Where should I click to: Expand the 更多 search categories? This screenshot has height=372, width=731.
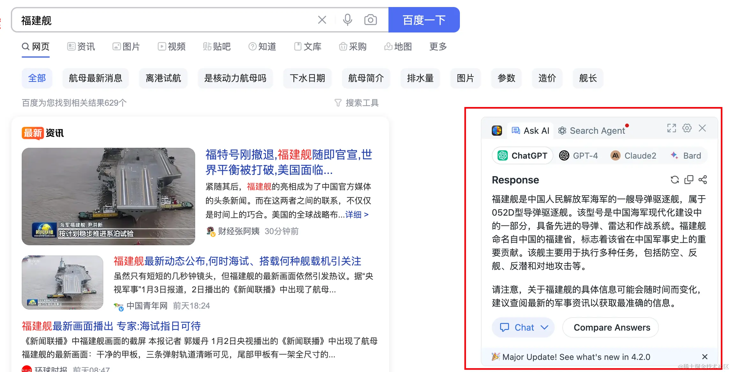pos(438,46)
